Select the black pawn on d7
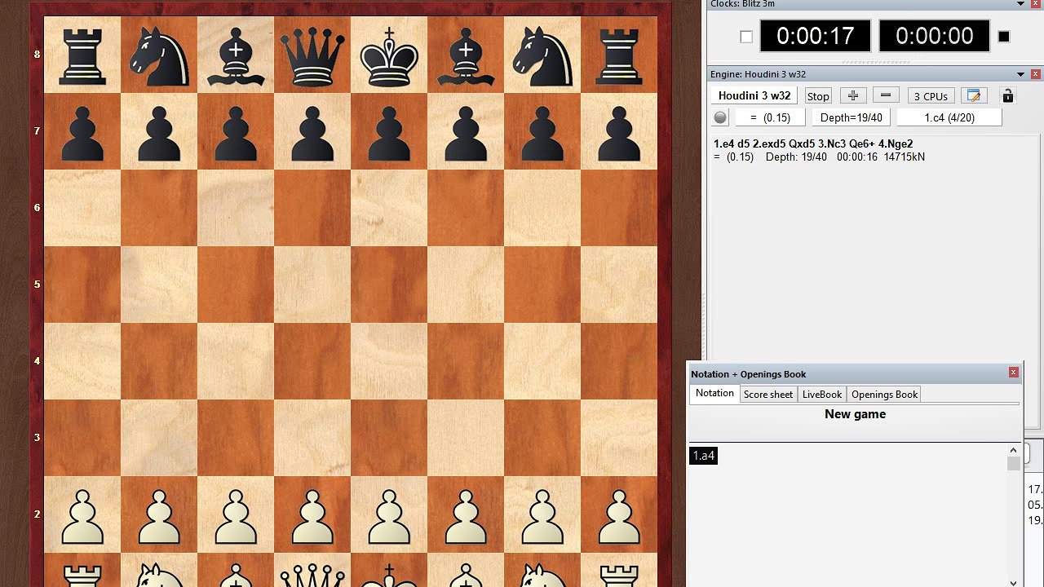This screenshot has width=1044, height=587. [312, 132]
